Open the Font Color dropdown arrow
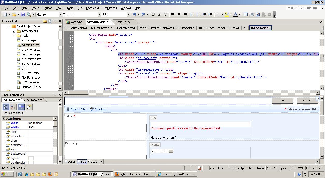325x178 pixels. (x=240, y=14)
